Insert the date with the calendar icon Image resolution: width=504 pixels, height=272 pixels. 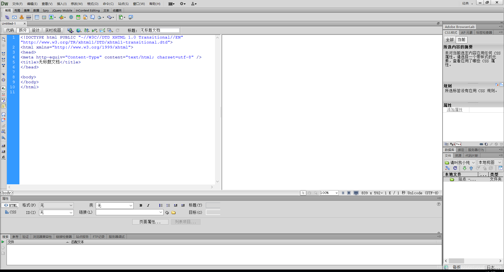78,17
